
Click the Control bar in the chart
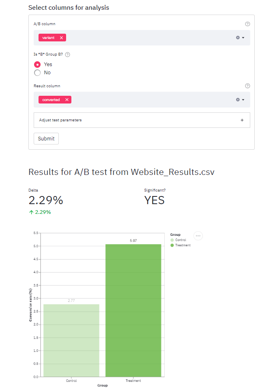coord(71,340)
